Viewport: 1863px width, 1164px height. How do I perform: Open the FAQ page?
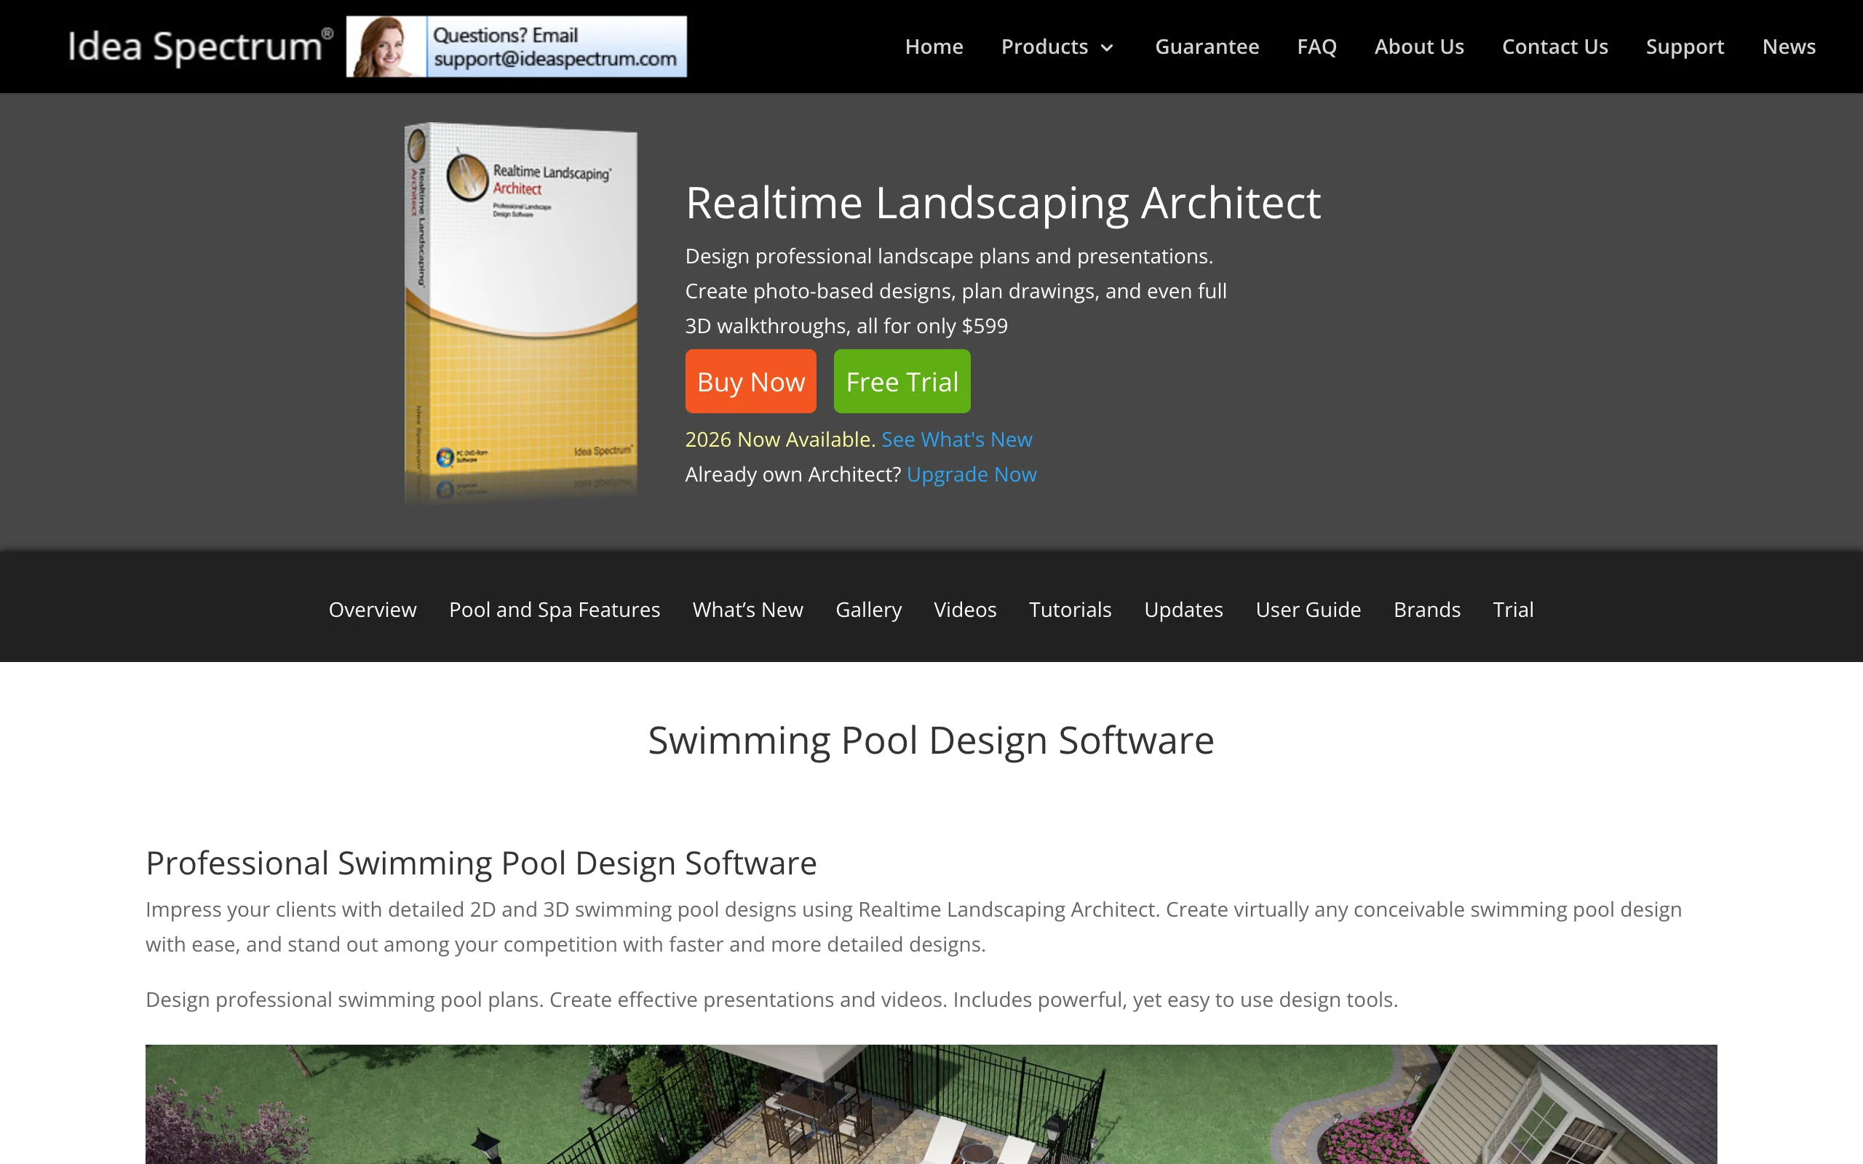click(x=1316, y=46)
